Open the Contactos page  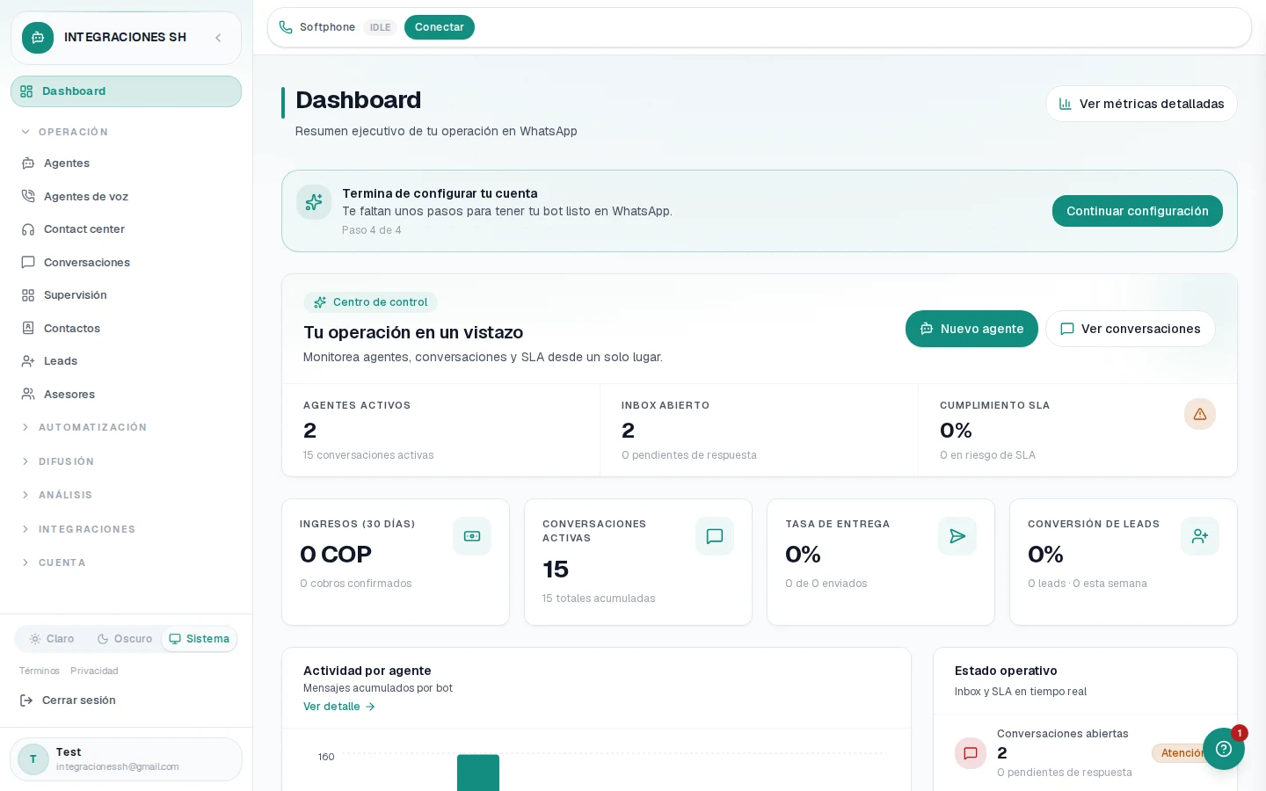coord(126,328)
